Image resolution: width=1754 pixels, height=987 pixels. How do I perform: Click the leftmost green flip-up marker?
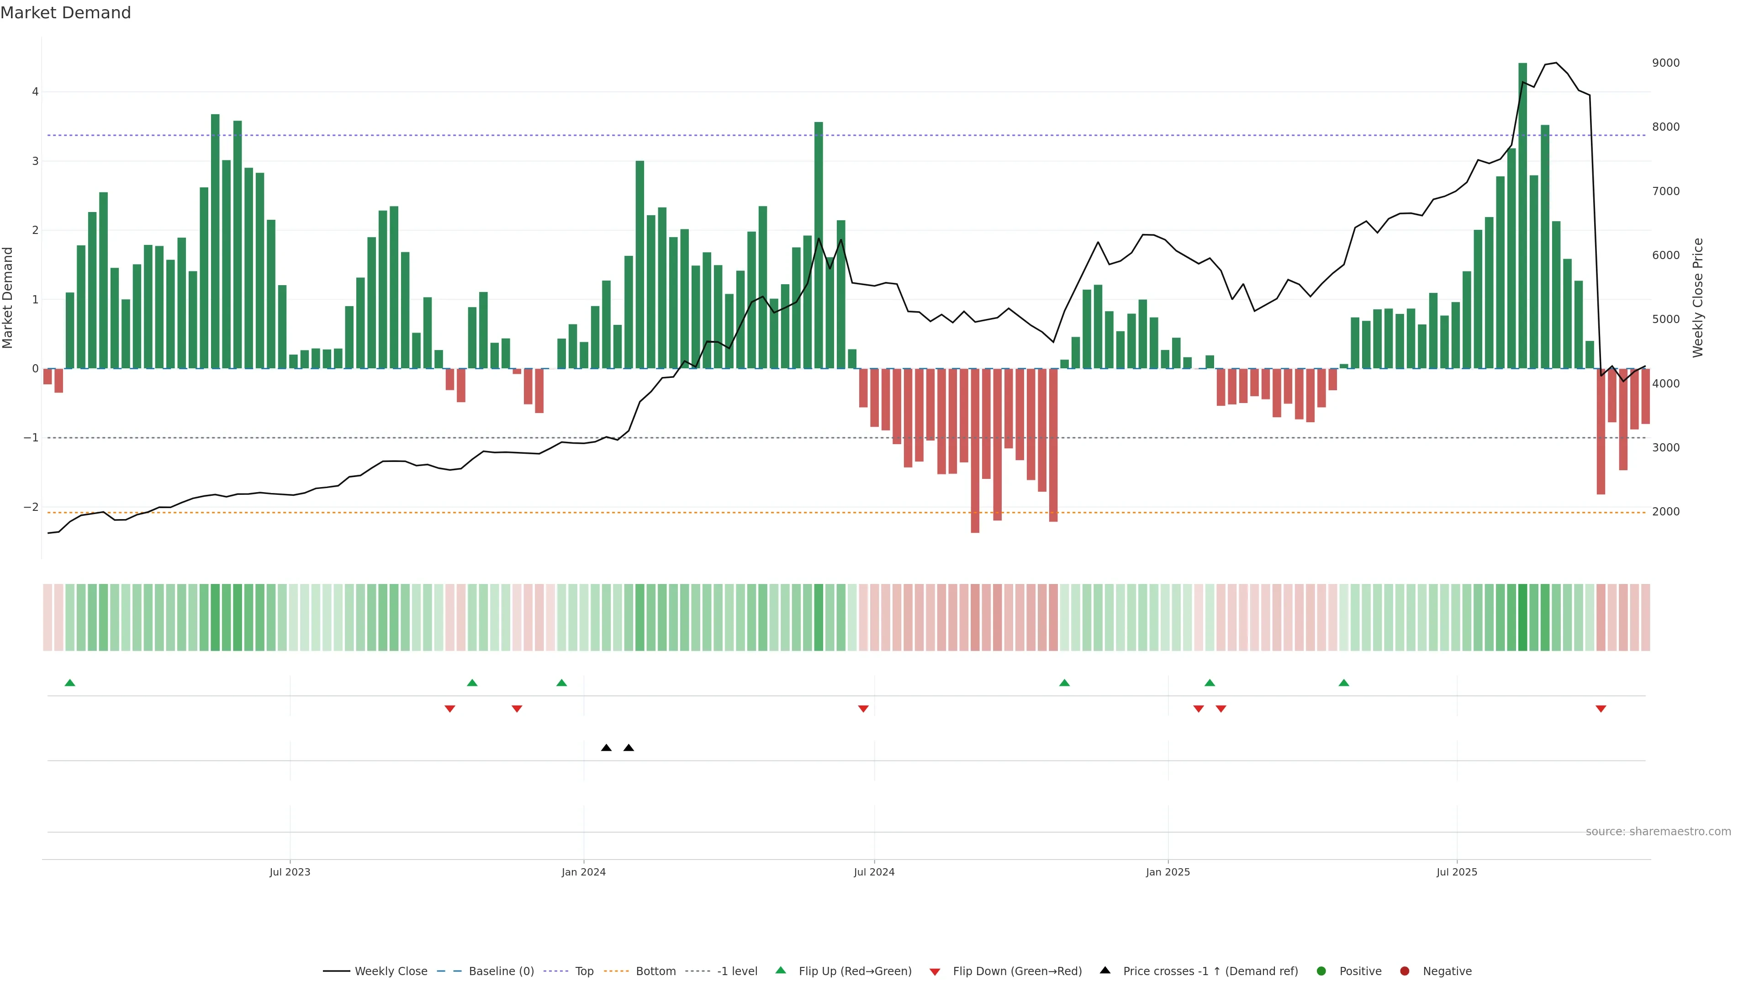[x=69, y=683]
